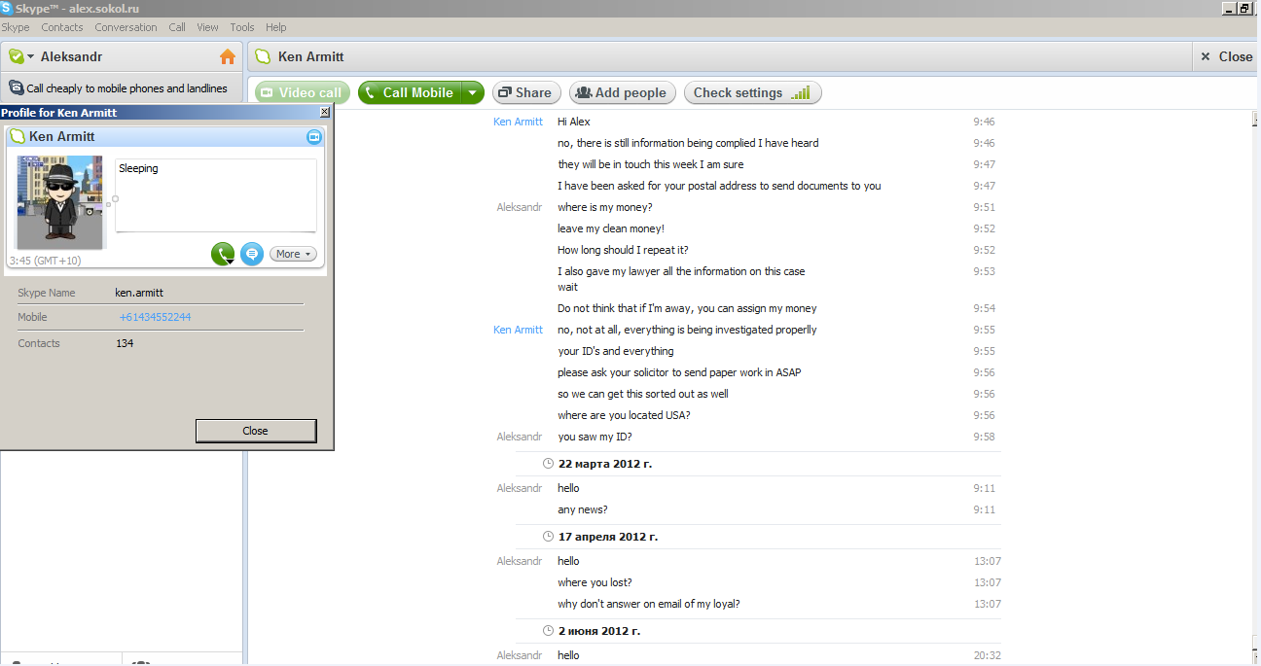Click the people icon on the Add people button
Screen dimensions: 1261x666
pyautogui.click(x=584, y=93)
